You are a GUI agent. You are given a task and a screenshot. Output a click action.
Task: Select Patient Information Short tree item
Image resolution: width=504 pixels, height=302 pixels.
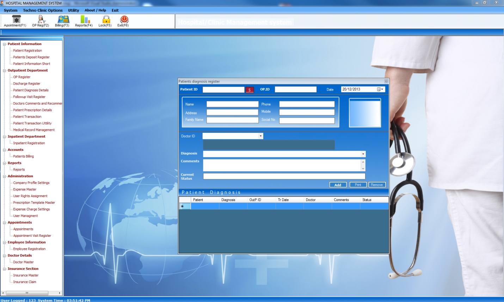pyautogui.click(x=32, y=64)
